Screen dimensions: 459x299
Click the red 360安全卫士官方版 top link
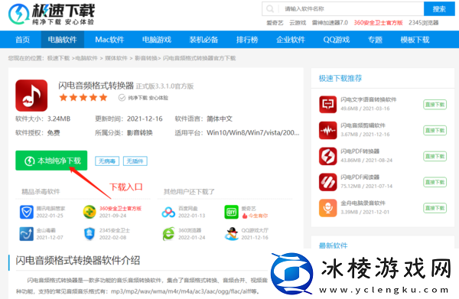pos(378,23)
